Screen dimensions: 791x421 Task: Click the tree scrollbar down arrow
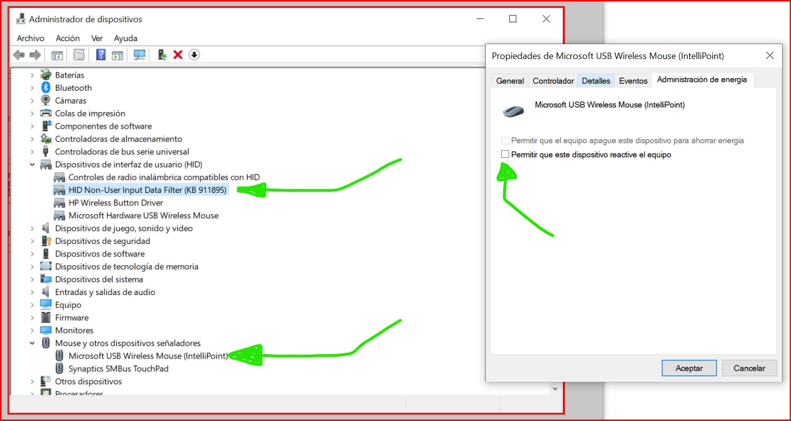point(555,389)
